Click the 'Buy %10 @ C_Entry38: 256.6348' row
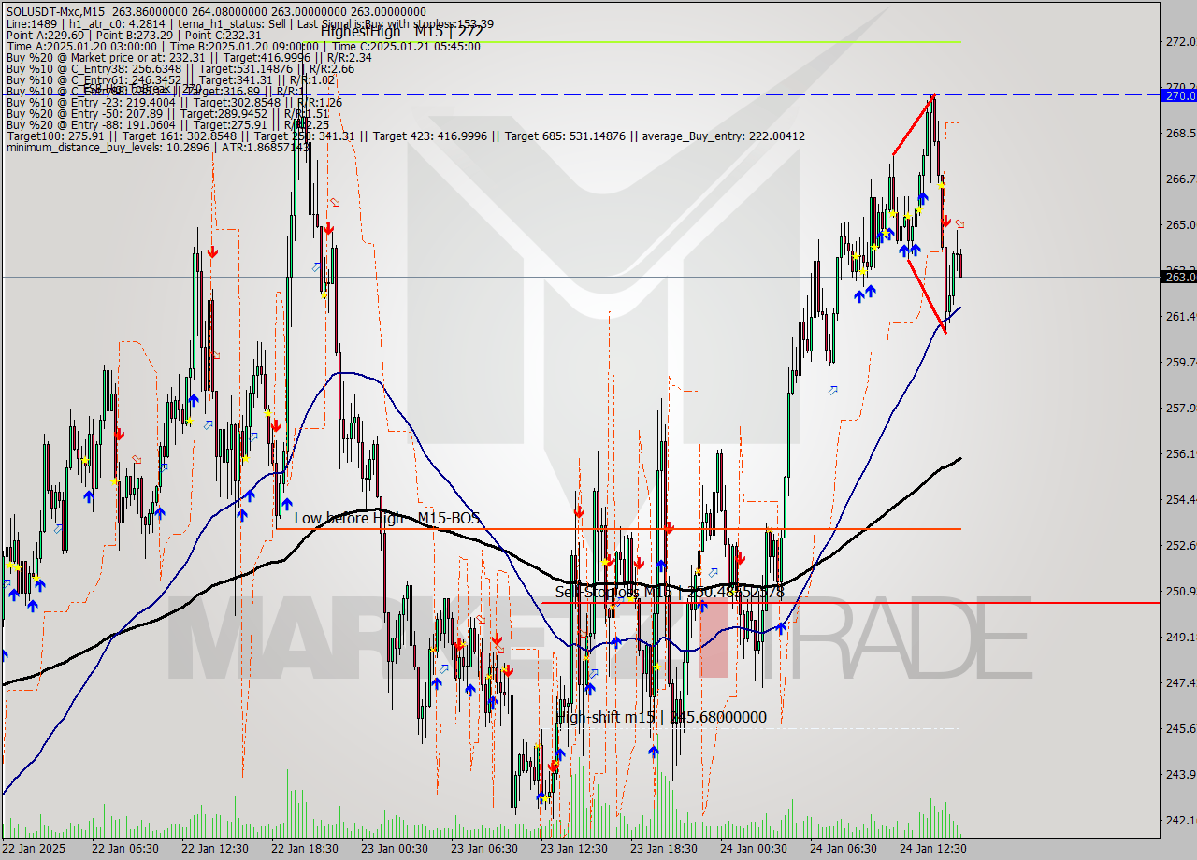 [x=180, y=68]
